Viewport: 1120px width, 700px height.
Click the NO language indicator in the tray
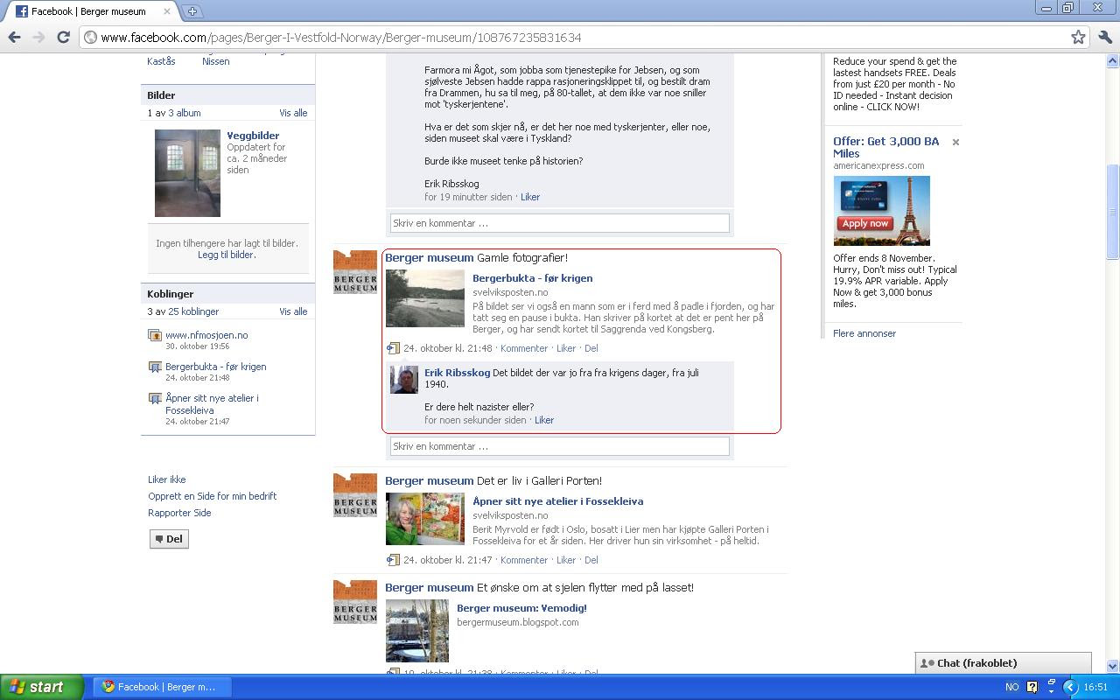pos(1011,687)
